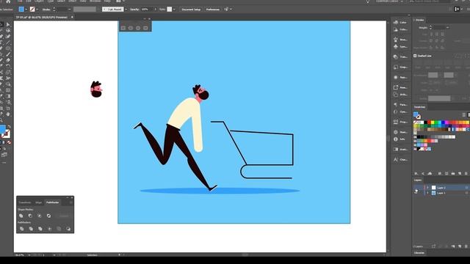Open the Info panel from dock
The image size is (470, 264).
pyautogui.click(x=400, y=139)
